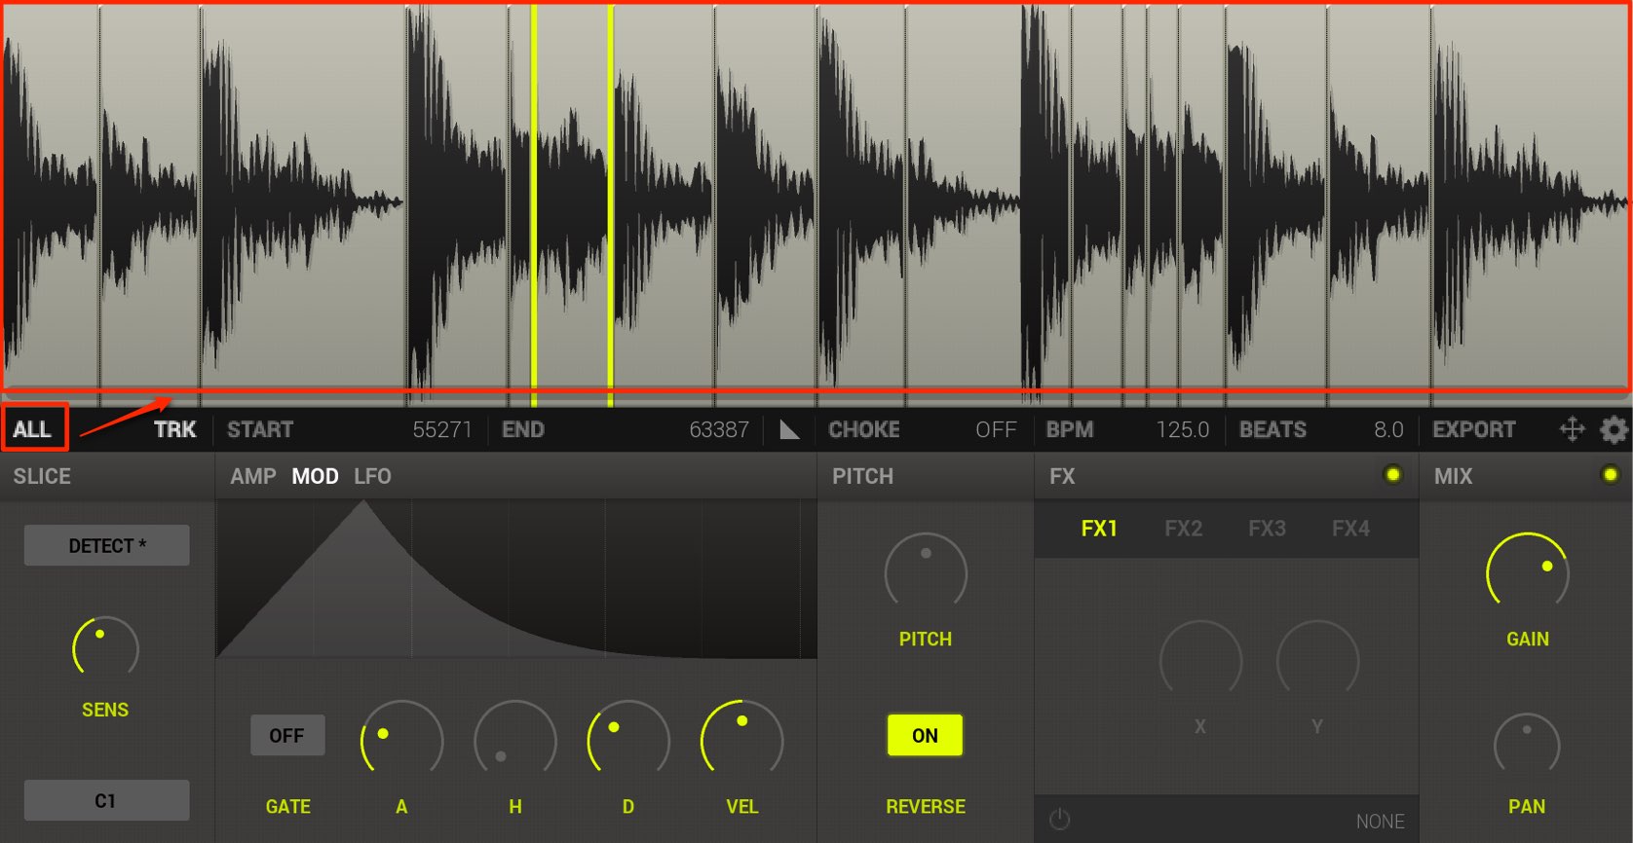Screen dimensions: 1633x843
Task: Click the START value 55271 field
Action: 442,429
